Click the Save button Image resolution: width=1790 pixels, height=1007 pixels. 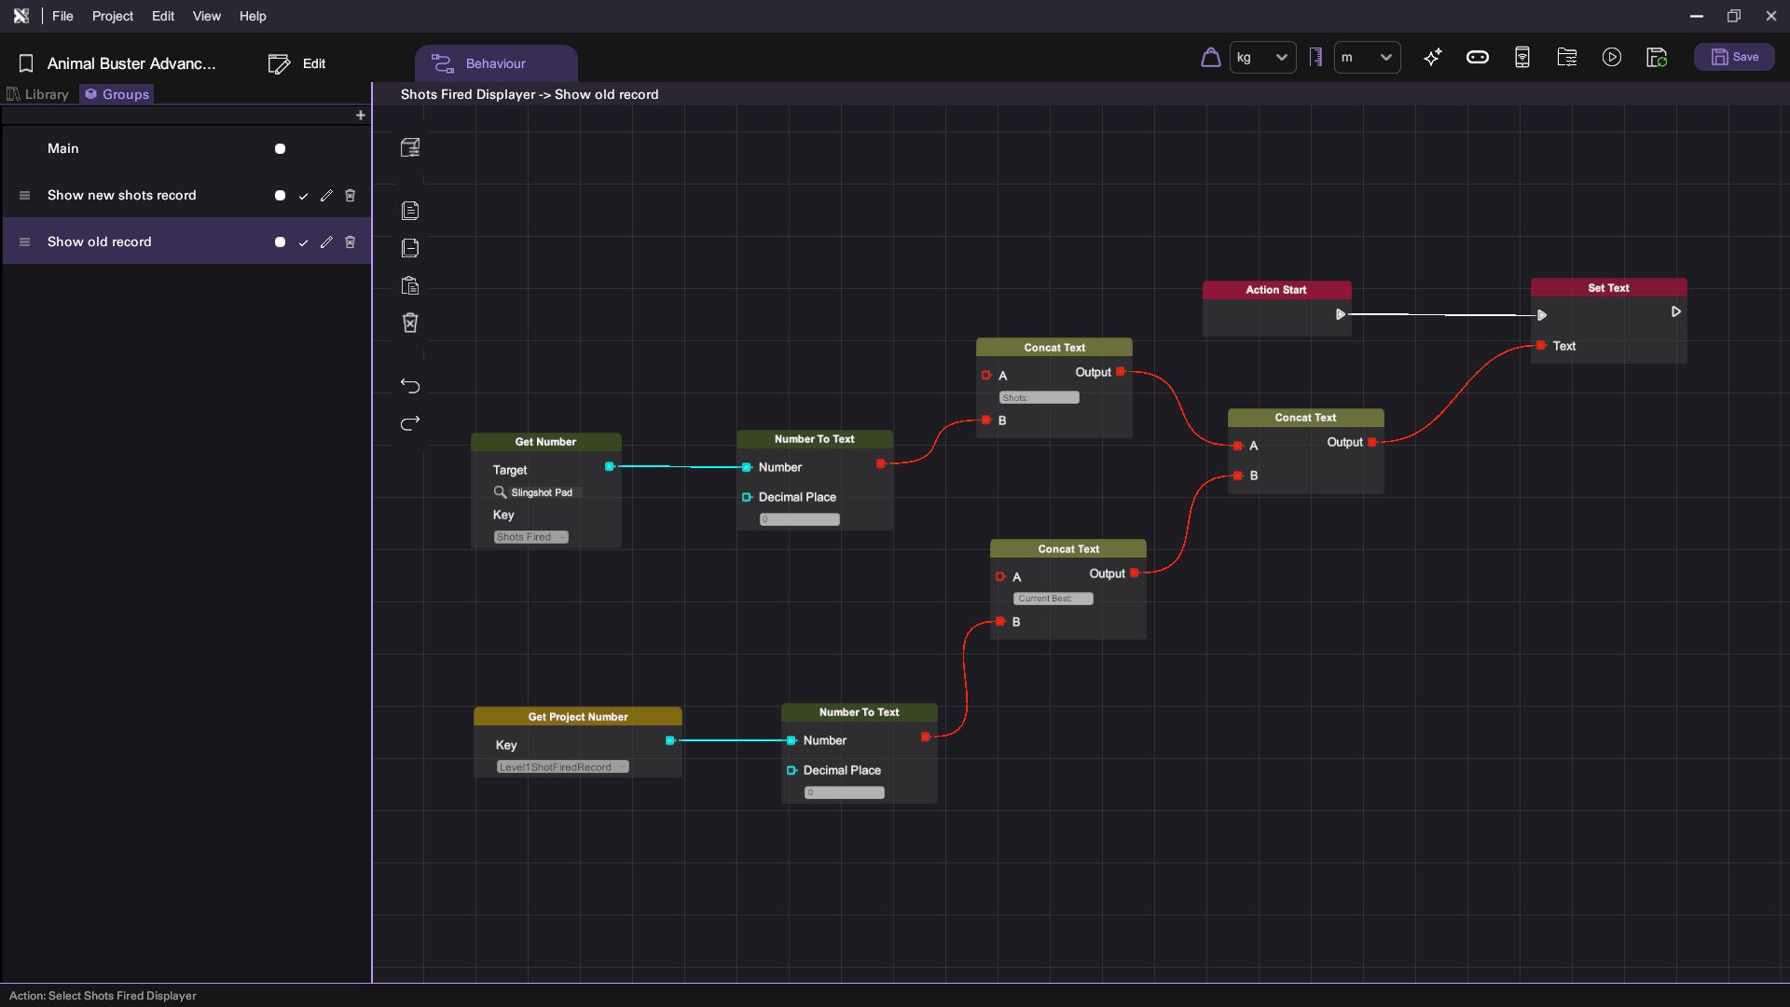point(1734,58)
